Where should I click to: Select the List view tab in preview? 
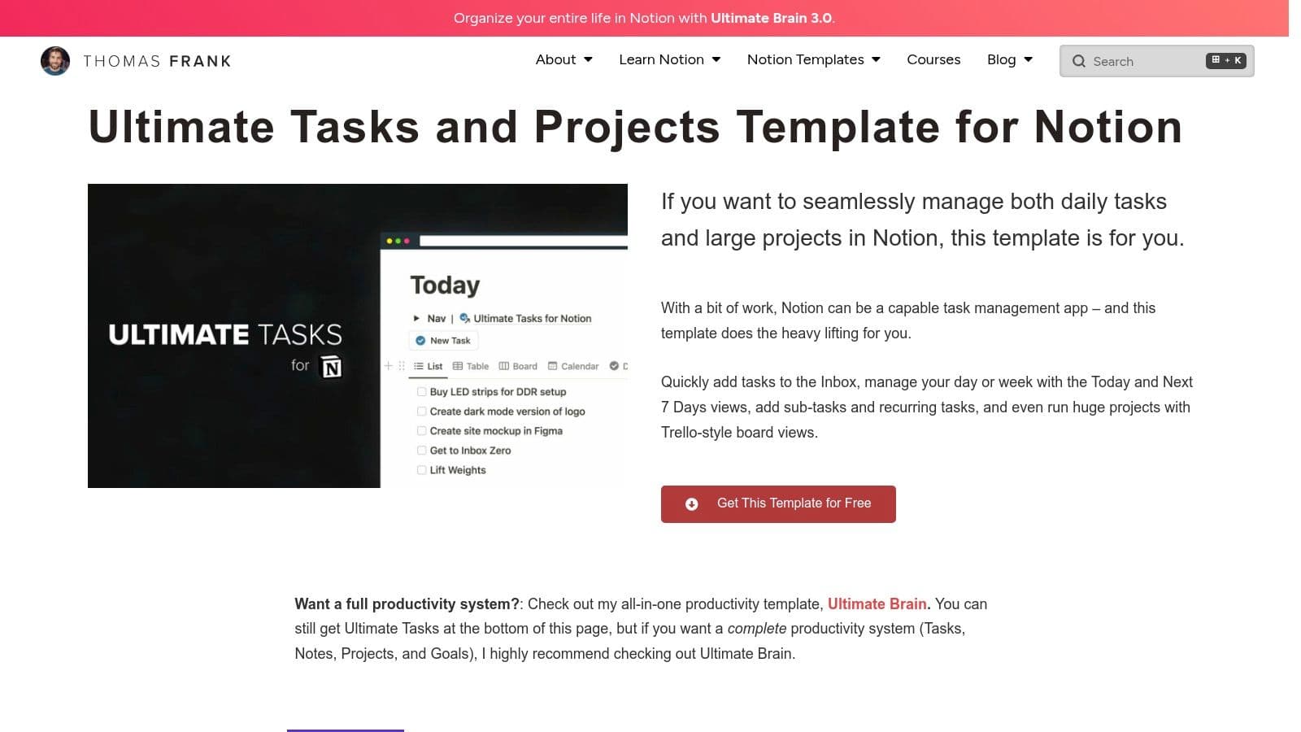pyautogui.click(x=429, y=366)
